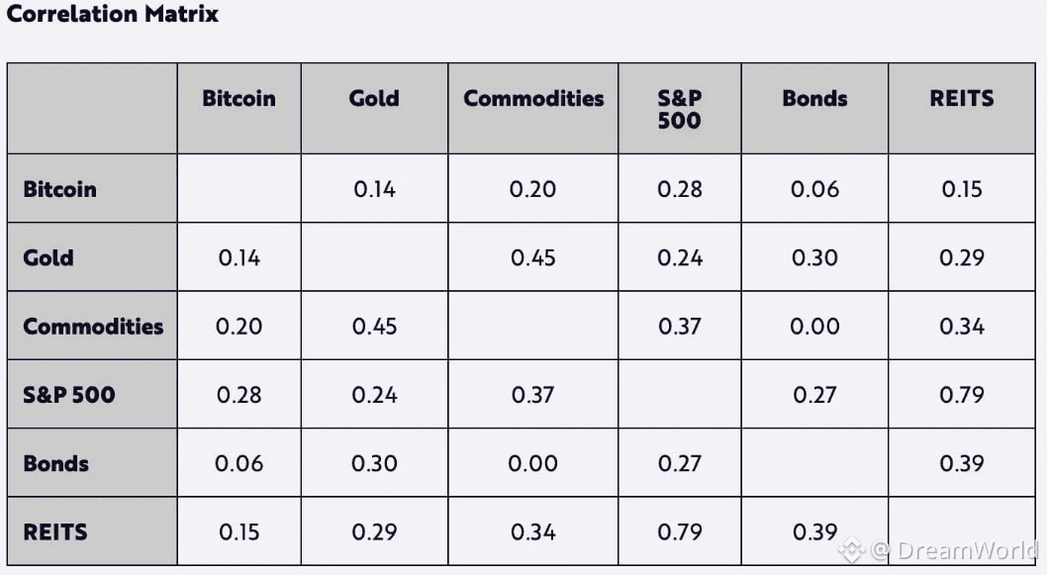Click the 0.06 cell in the Bitcoin row

tap(814, 189)
